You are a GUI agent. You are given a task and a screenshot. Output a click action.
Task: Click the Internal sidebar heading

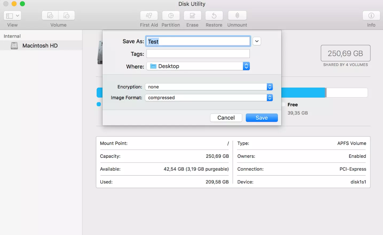(12, 36)
